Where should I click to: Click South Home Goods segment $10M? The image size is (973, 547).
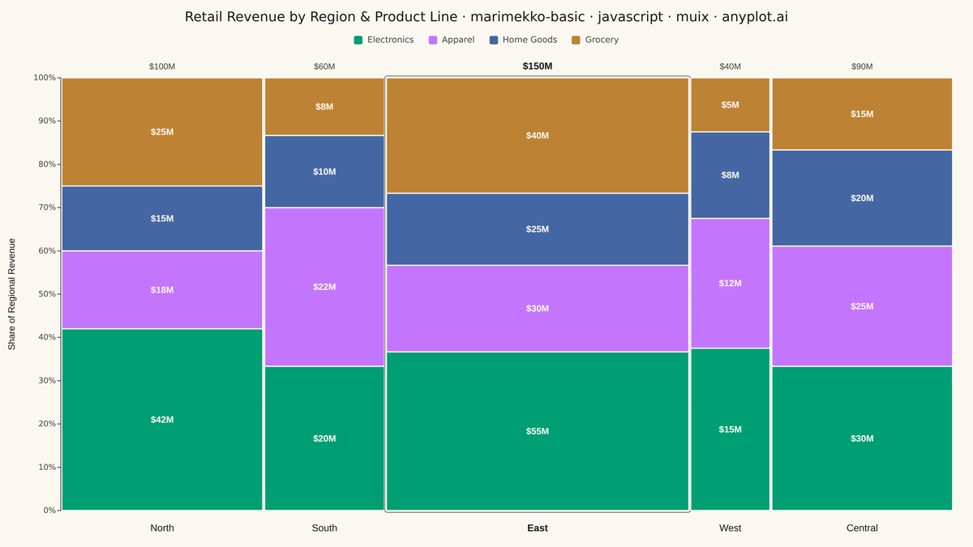pyautogui.click(x=324, y=172)
